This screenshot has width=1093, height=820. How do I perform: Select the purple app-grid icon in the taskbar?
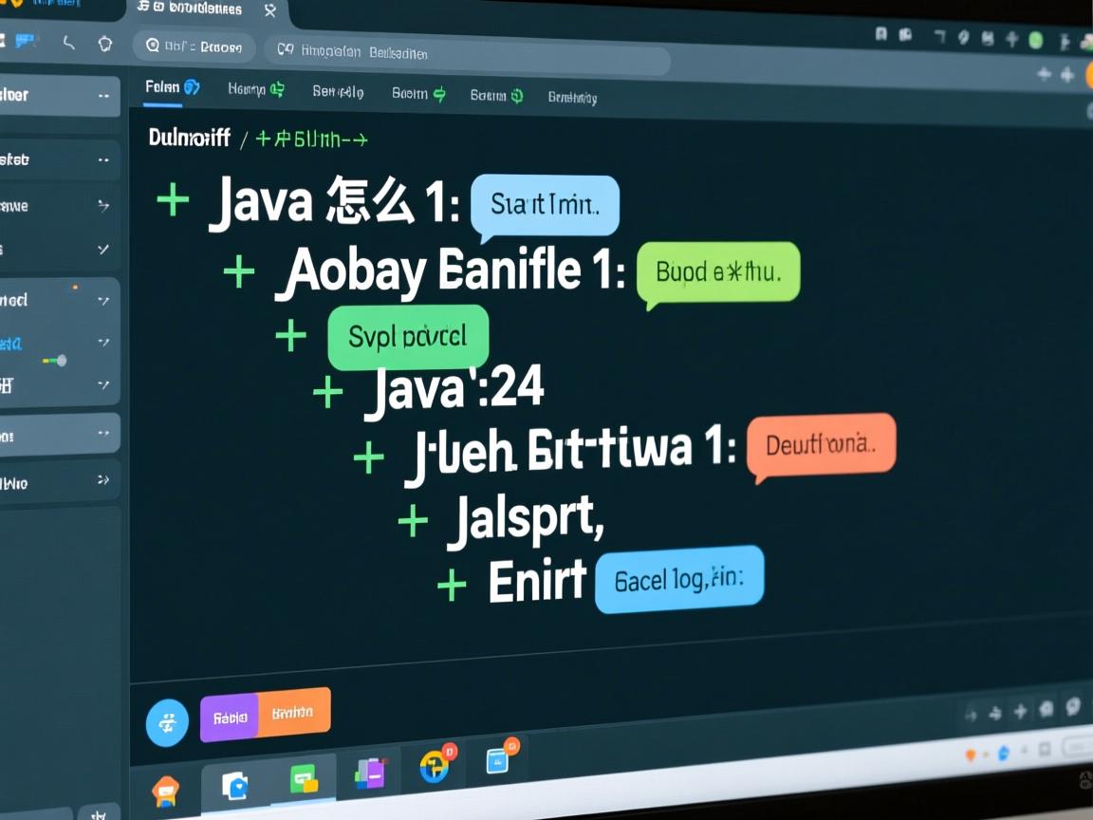tap(370, 773)
